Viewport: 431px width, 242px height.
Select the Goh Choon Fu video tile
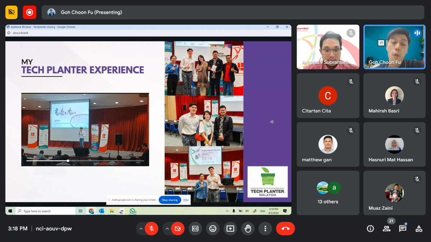coord(394,47)
